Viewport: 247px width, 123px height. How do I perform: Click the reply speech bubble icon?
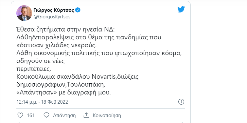46,115
